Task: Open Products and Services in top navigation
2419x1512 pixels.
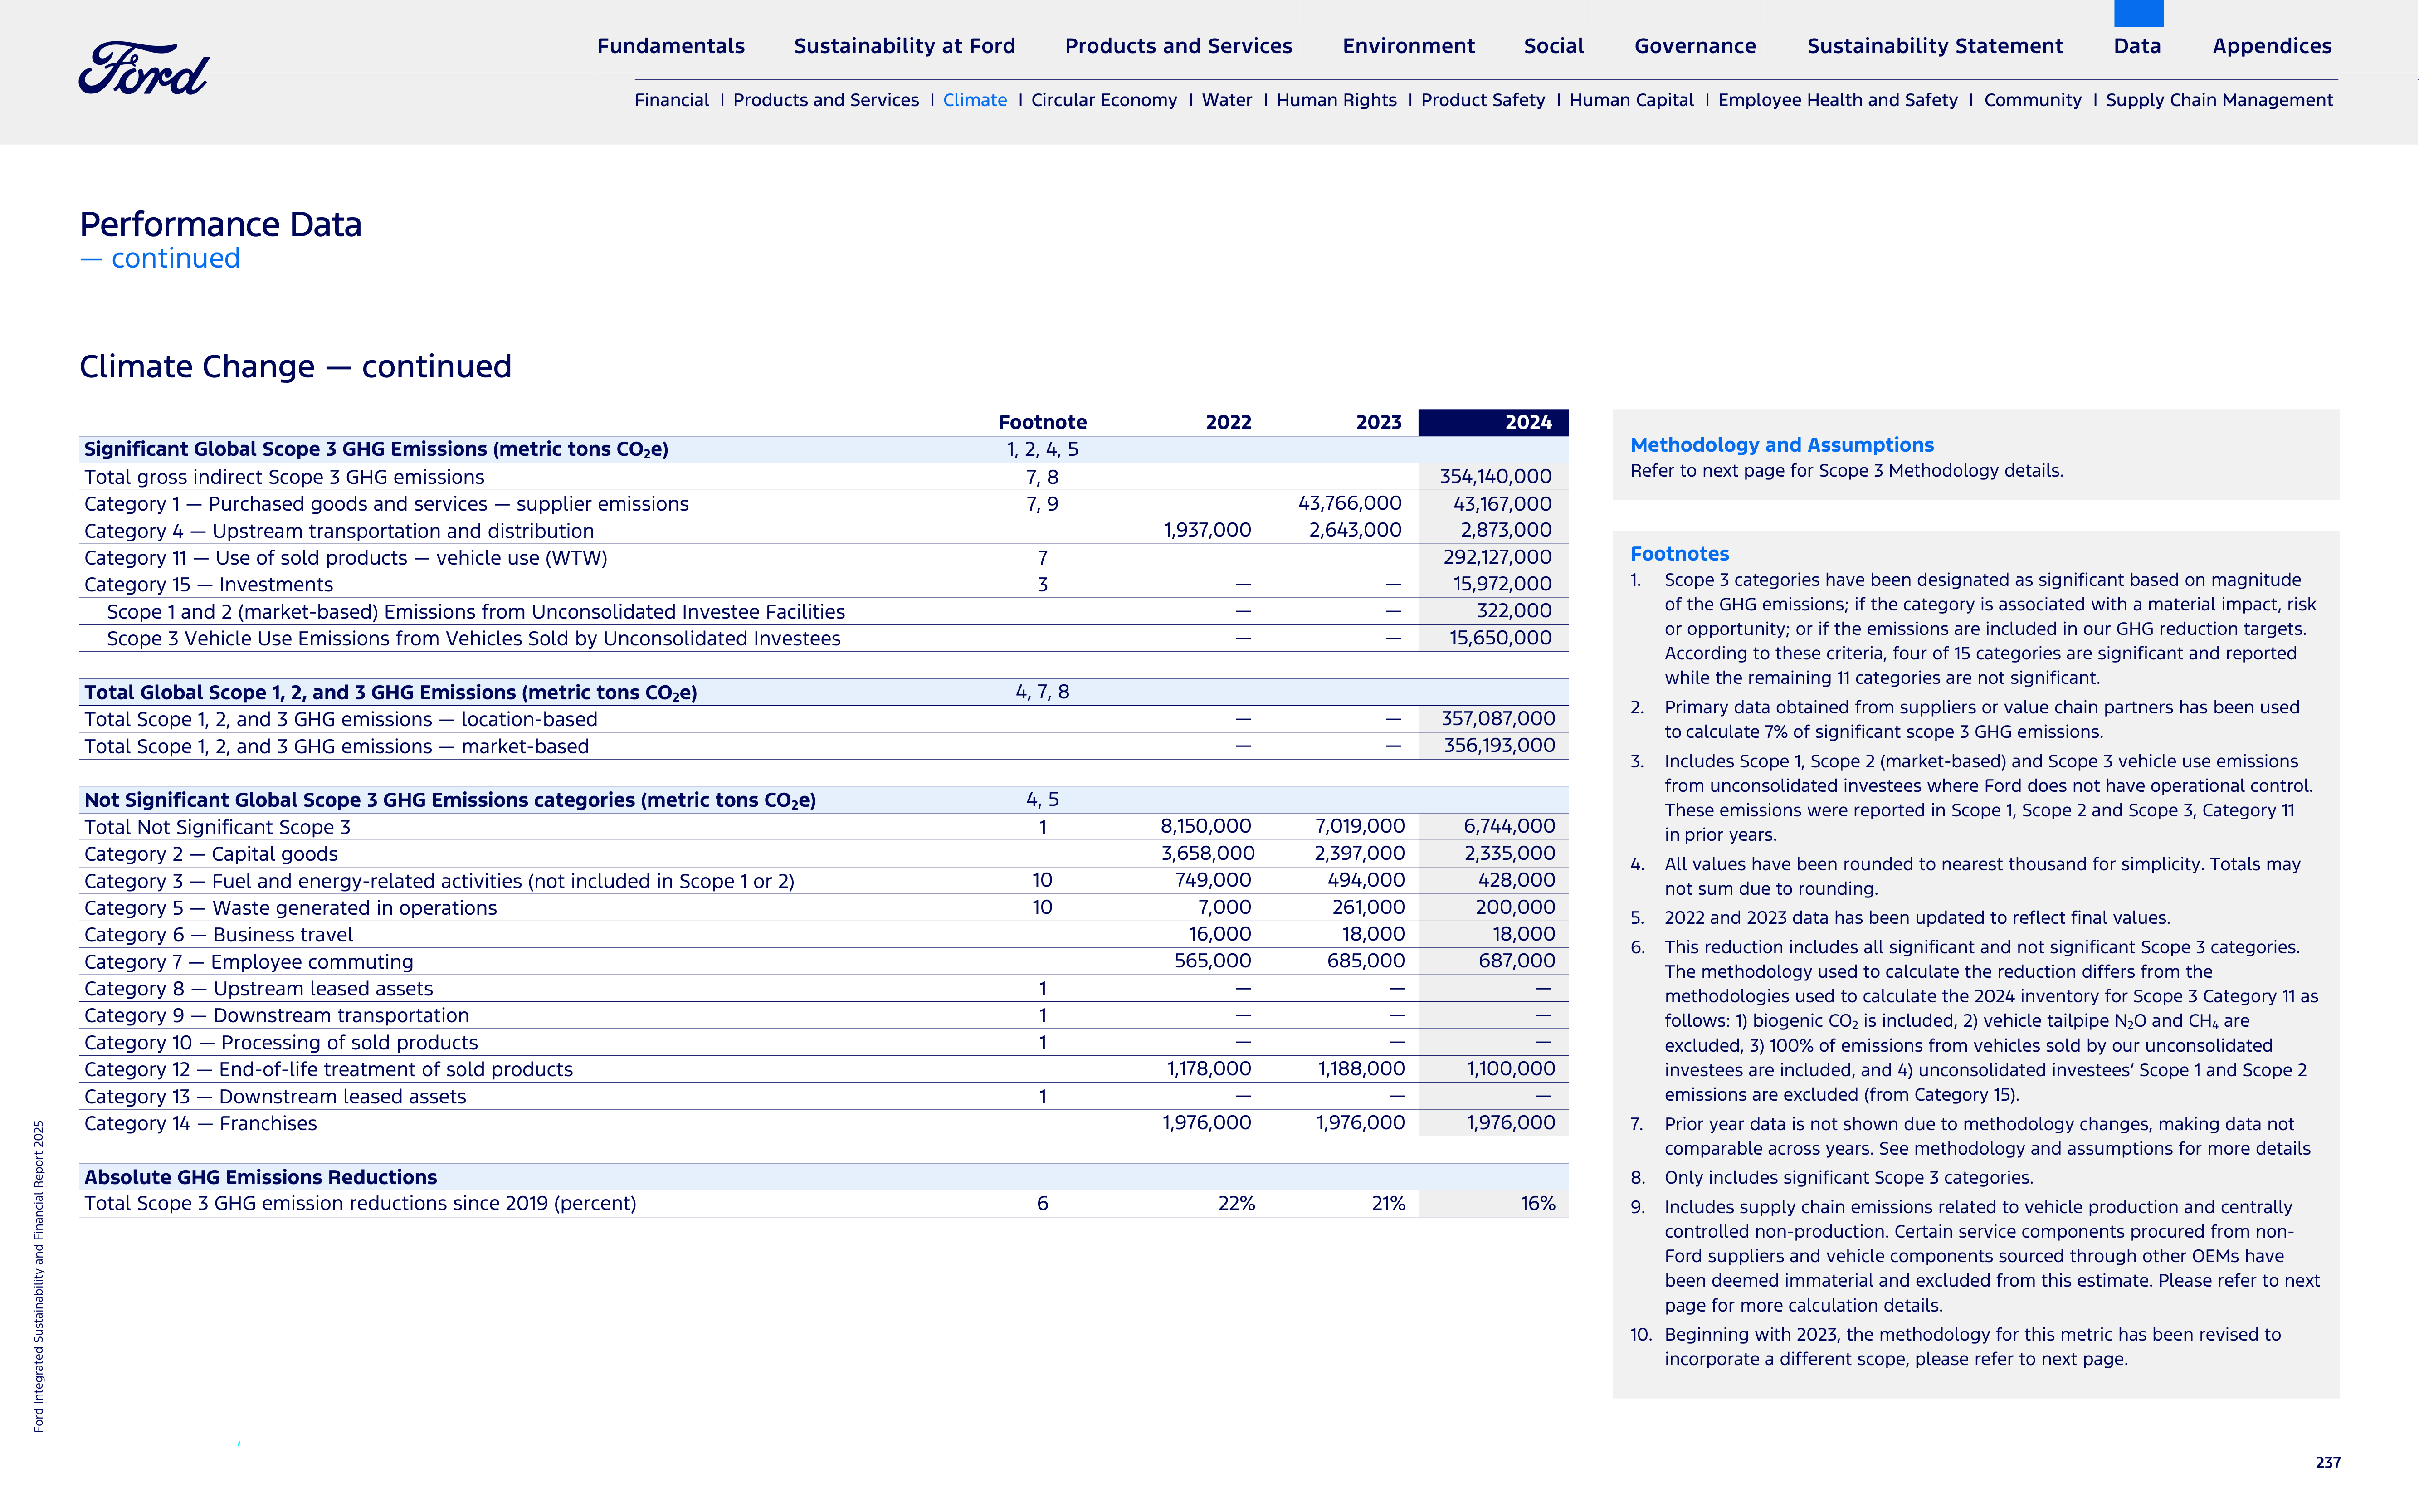Action: [1178, 46]
